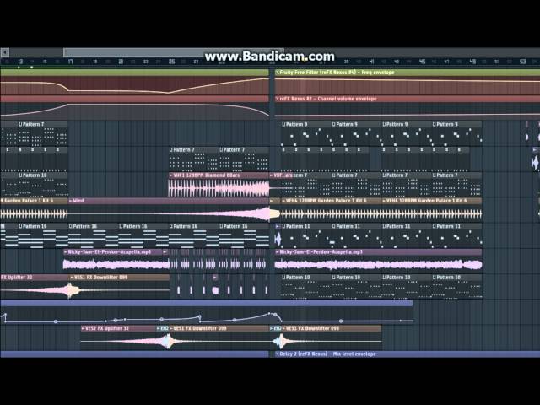Screen dimensions: 540x405
Task: Jump to bar 41 on the timeline ruler
Action: click(371, 62)
